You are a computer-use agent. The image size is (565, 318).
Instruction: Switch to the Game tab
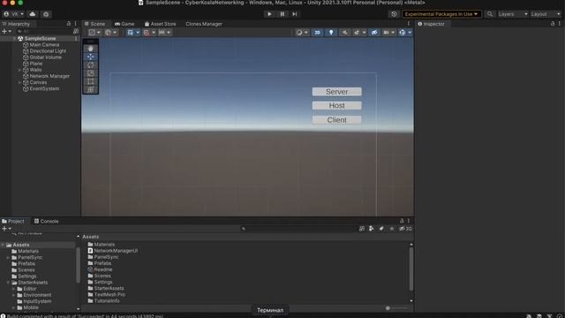(124, 24)
